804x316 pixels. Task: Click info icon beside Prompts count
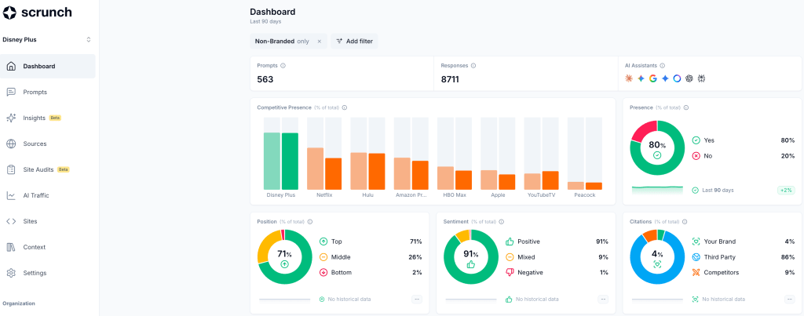pyautogui.click(x=283, y=66)
